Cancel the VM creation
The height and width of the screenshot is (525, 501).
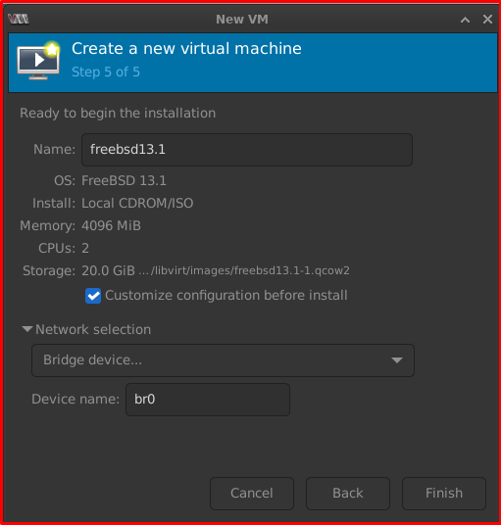point(252,494)
